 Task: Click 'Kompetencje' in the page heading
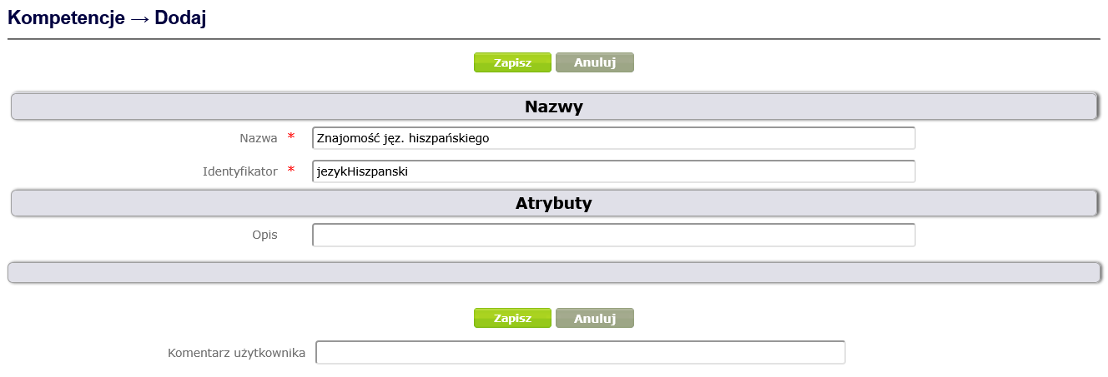click(66, 18)
